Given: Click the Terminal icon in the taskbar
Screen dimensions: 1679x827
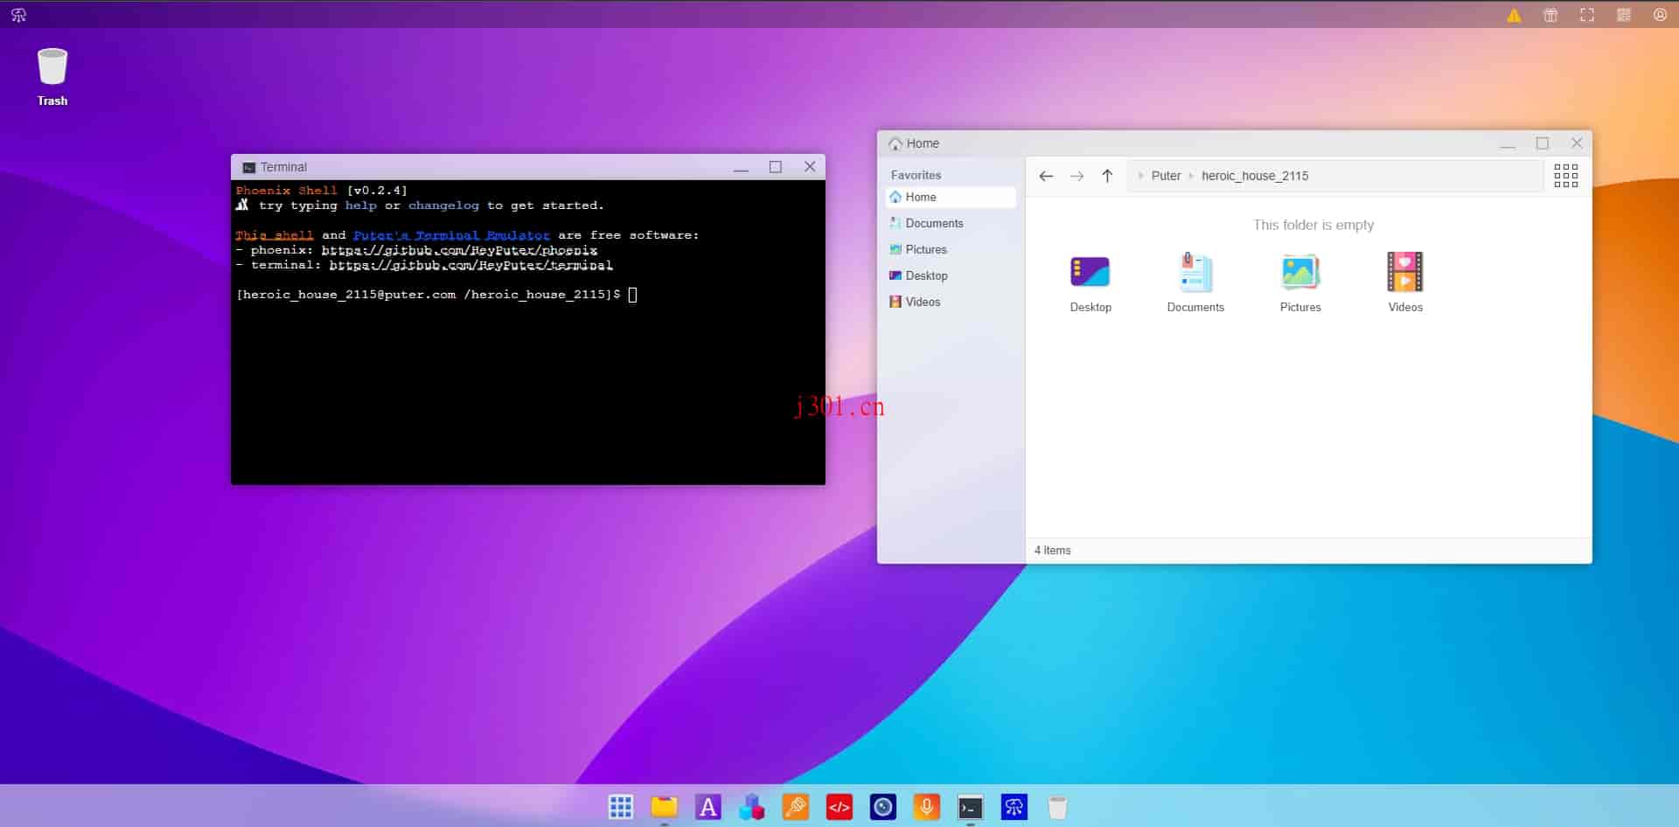Looking at the screenshot, I should pyautogui.click(x=971, y=807).
